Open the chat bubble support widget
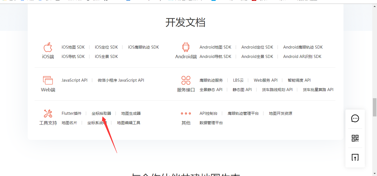 pos(355,118)
